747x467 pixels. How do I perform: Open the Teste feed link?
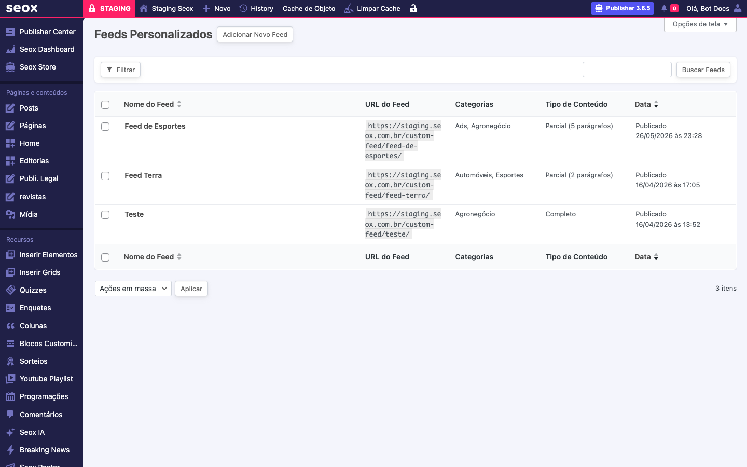134,214
